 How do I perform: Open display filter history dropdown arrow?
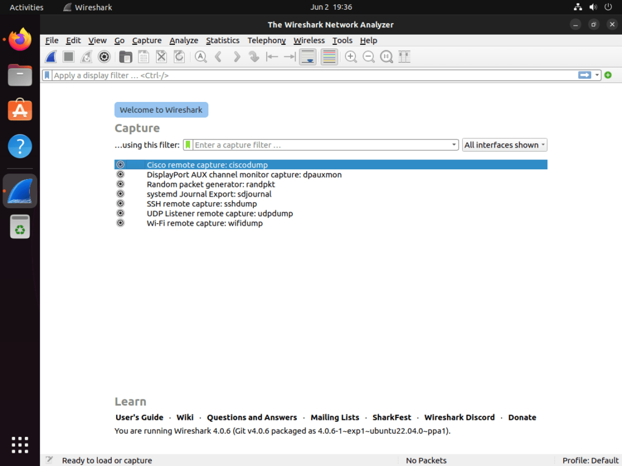click(x=597, y=75)
